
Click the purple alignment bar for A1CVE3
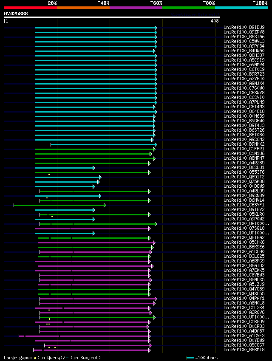[84, 336]
